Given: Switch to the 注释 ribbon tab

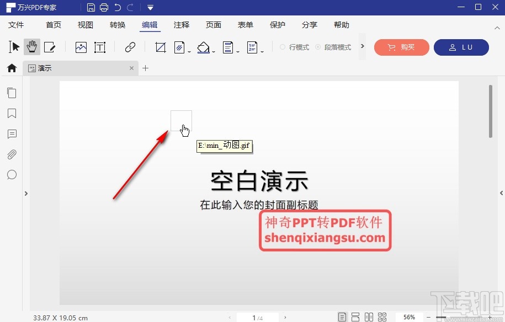Looking at the screenshot, I should click(182, 25).
